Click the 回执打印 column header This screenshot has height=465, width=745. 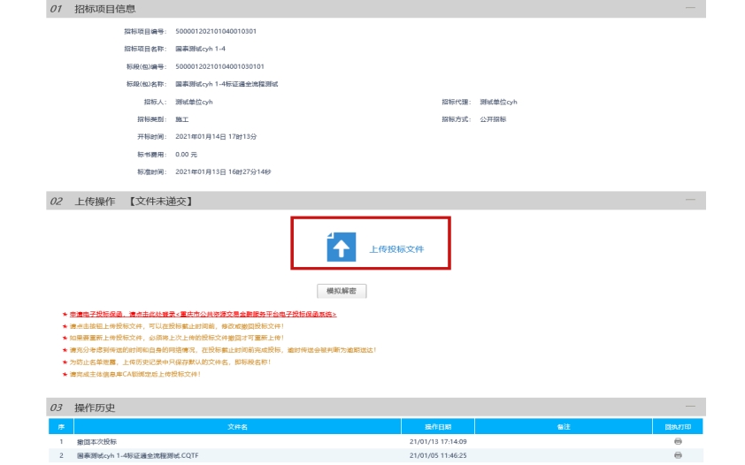tap(678, 427)
